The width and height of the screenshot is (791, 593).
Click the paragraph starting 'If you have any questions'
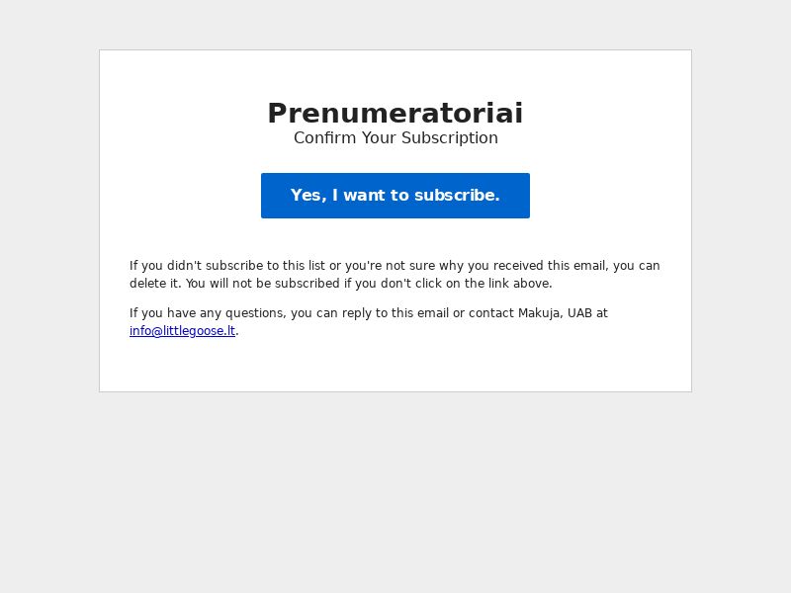pos(368,322)
